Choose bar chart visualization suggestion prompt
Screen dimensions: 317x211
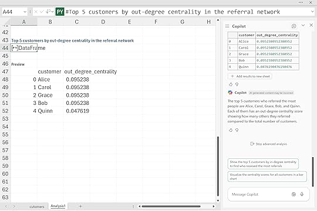point(267,176)
